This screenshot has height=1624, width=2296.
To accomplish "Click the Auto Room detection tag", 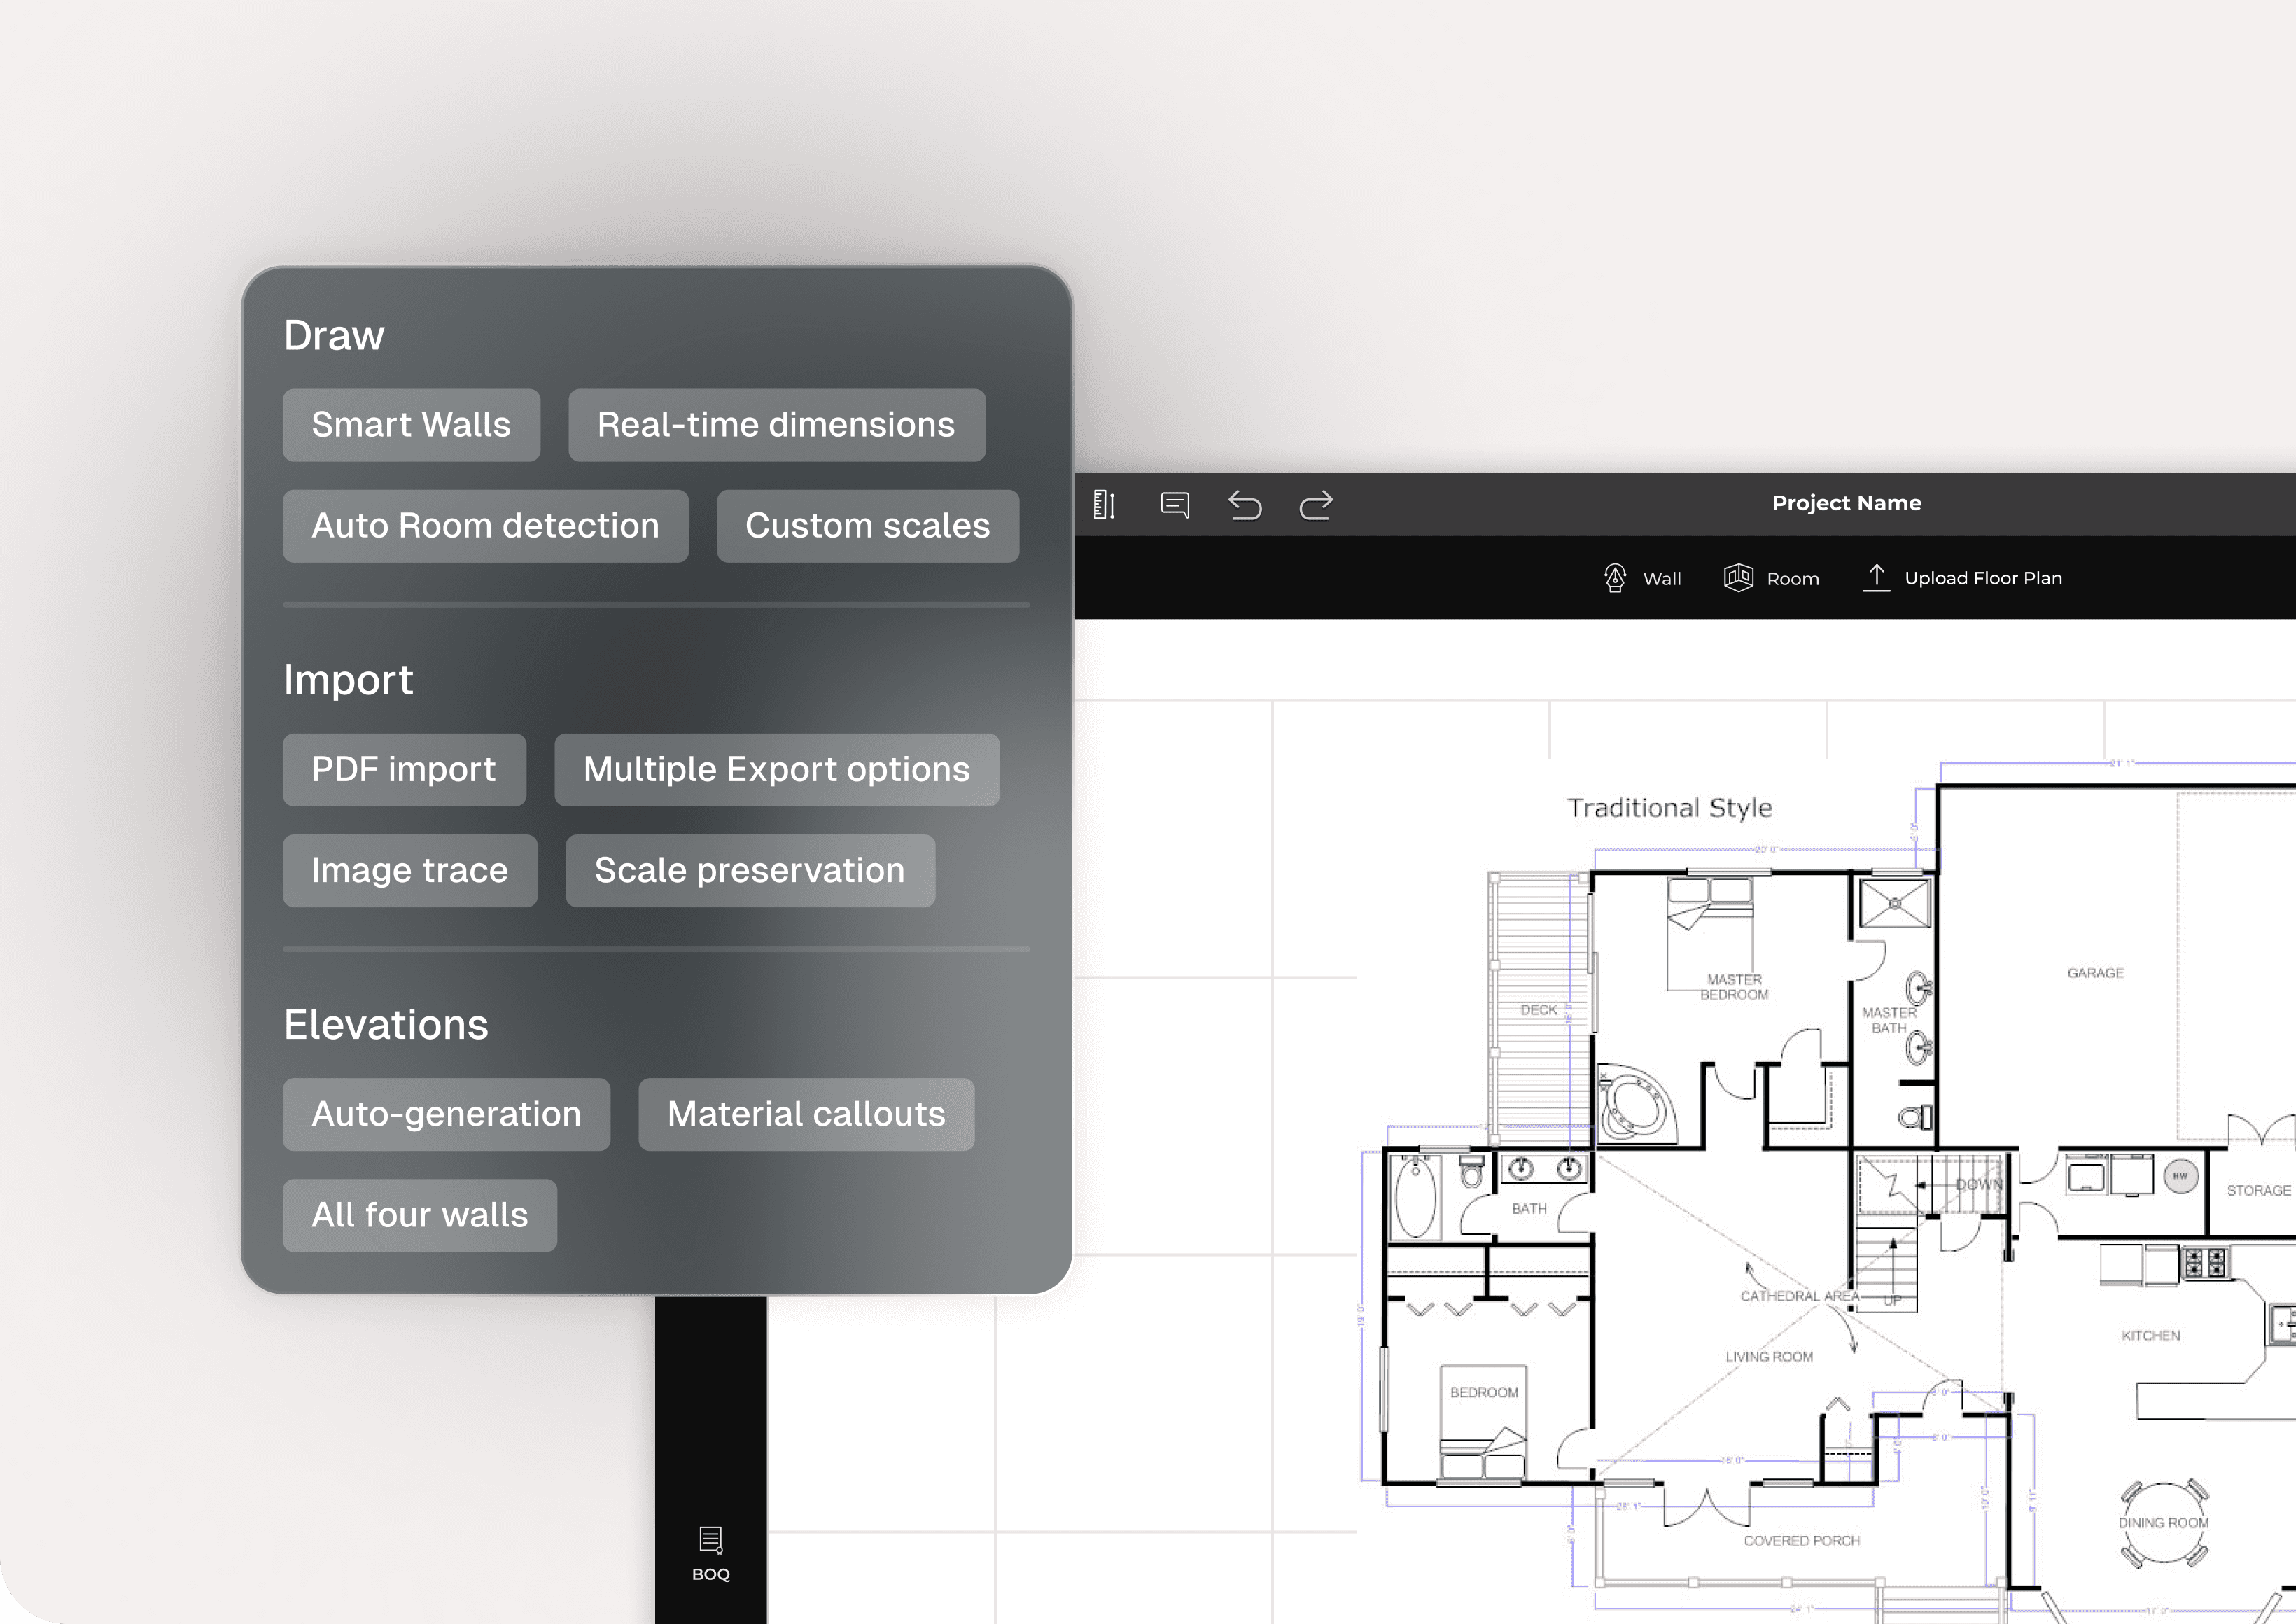I will [485, 526].
